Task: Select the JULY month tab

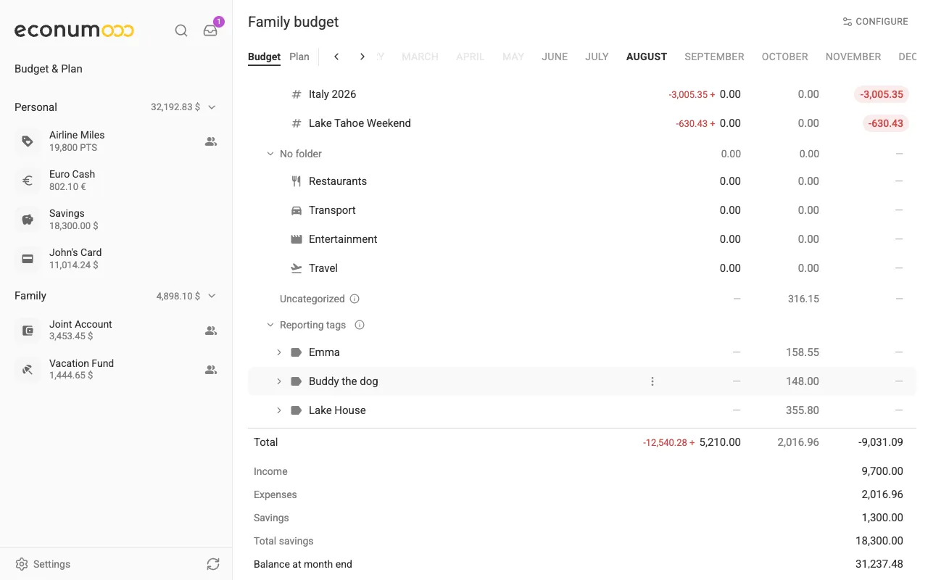Action: pos(597,57)
